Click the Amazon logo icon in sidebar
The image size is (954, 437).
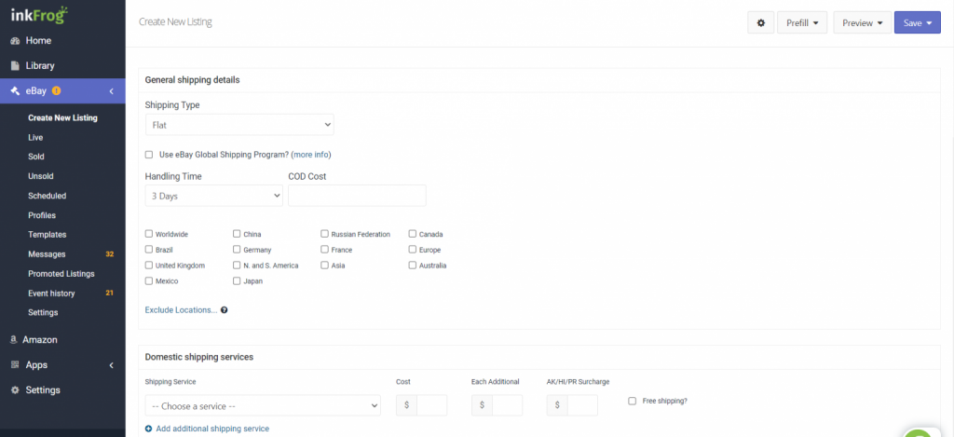coord(13,339)
